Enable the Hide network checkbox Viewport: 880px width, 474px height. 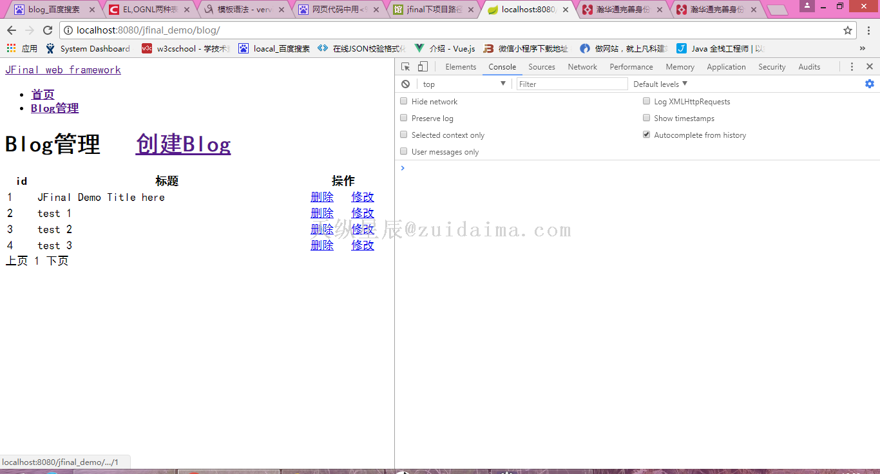tap(404, 101)
